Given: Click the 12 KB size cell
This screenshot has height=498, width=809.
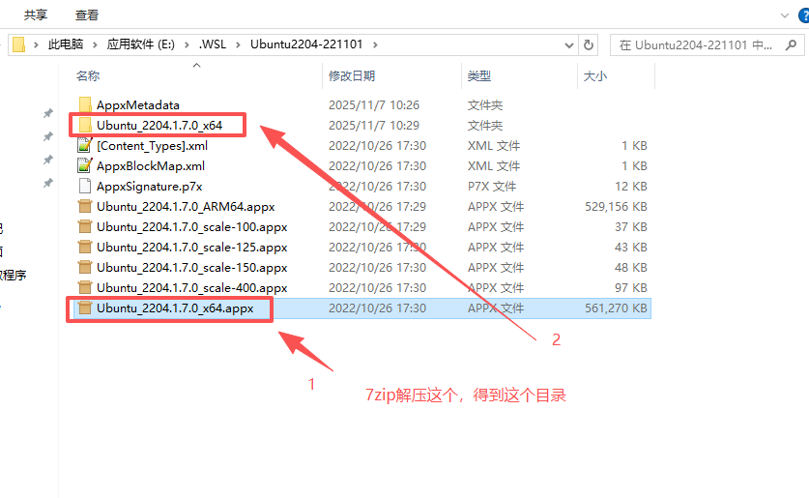Looking at the screenshot, I should click(631, 187).
